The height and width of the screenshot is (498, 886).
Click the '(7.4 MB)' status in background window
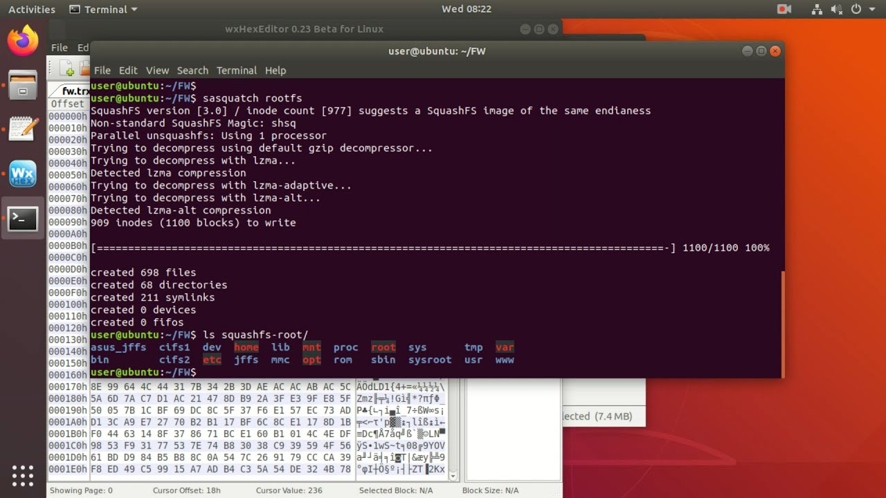point(613,416)
